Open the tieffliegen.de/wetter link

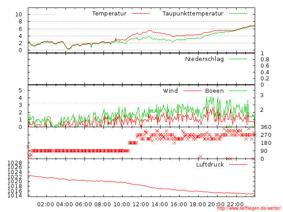coord(249,208)
